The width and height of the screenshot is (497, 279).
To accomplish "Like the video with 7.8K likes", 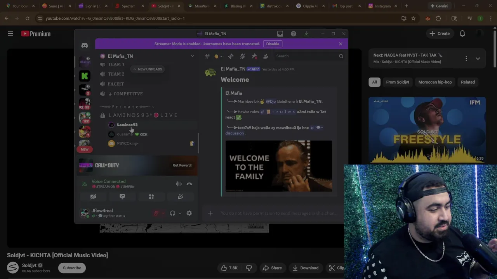I will click(x=229, y=268).
